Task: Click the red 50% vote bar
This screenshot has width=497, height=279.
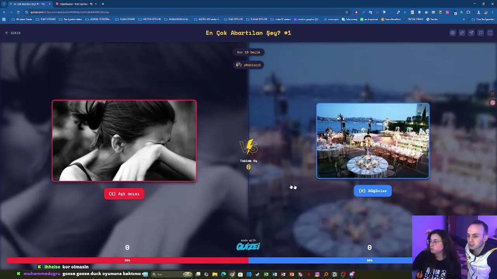Action: click(x=127, y=260)
